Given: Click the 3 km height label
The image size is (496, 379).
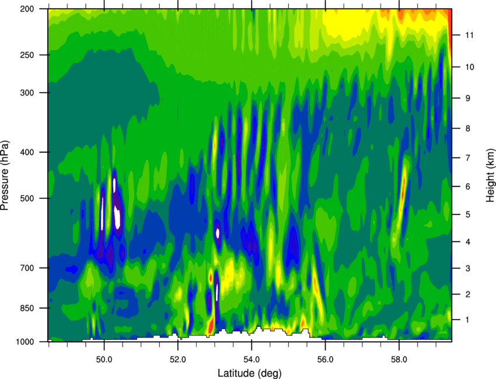Looking at the screenshot, I should (x=468, y=268).
